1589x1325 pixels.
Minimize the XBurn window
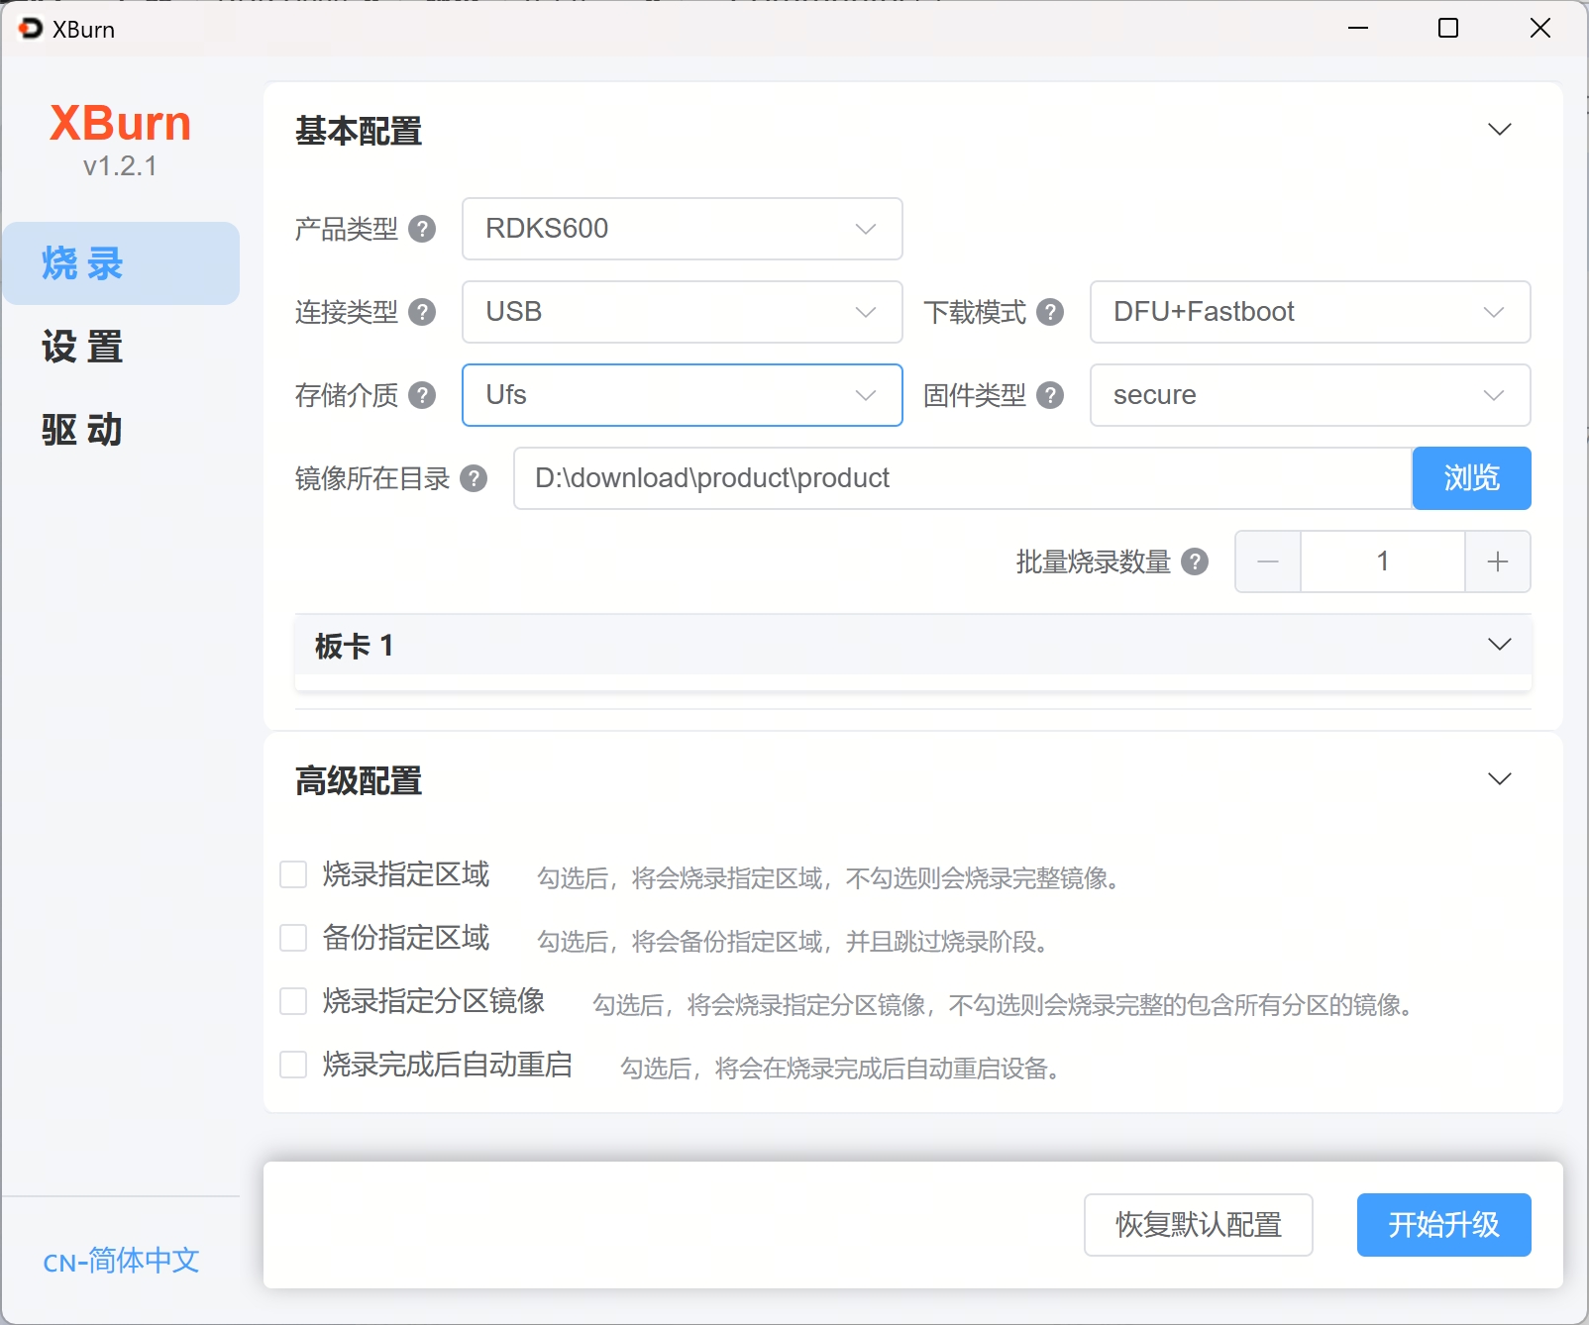pos(1358,28)
